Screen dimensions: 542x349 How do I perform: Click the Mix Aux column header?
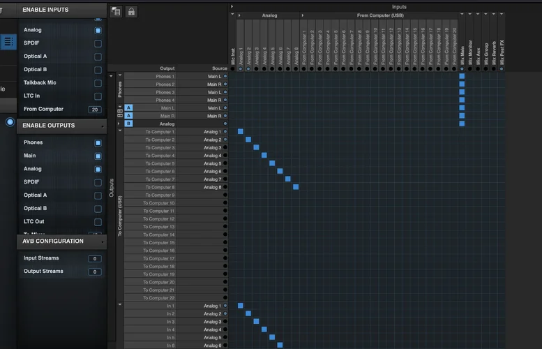[x=478, y=56]
